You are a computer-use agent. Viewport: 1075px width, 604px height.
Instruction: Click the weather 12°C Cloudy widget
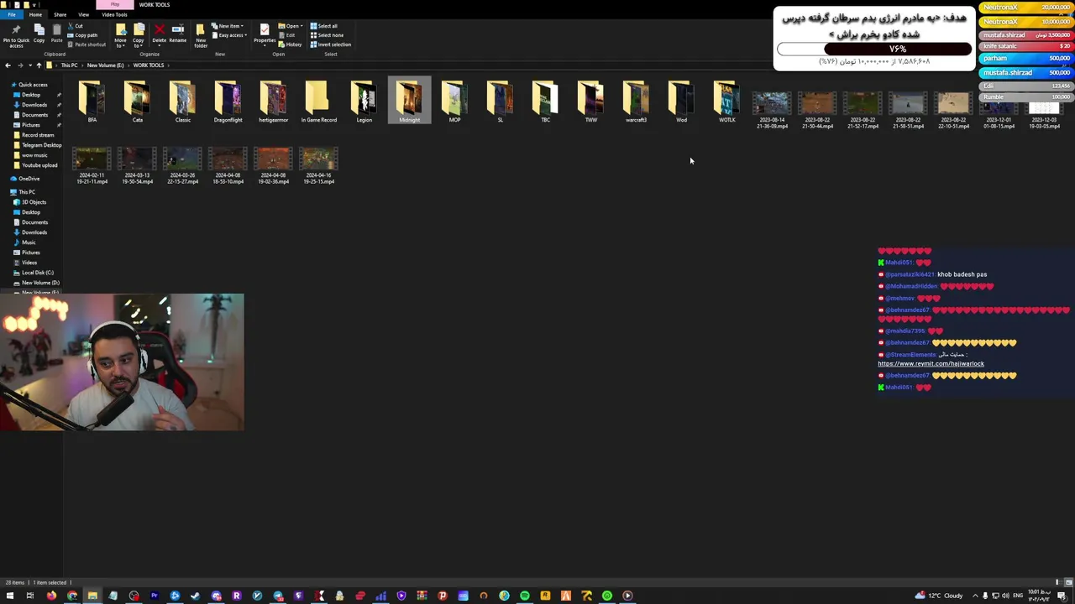939,596
